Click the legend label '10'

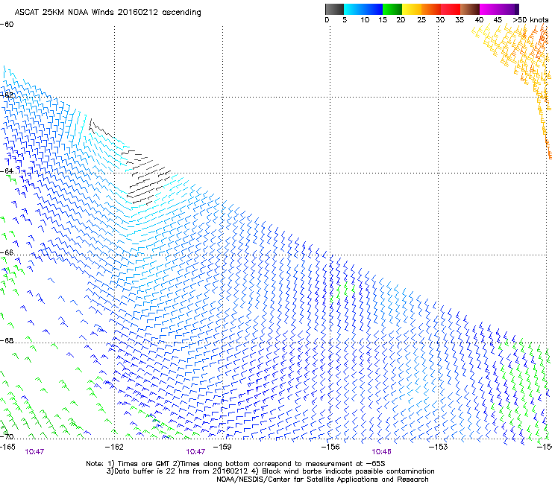click(365, 19)
